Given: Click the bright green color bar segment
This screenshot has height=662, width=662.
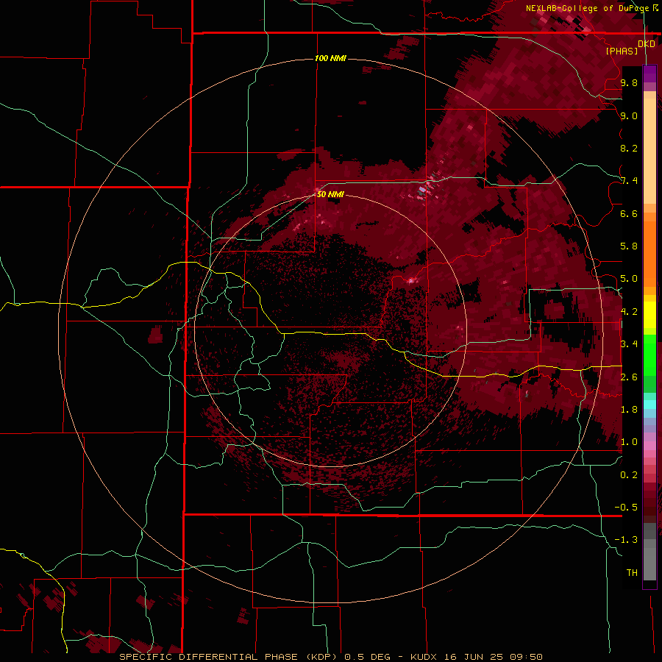Looking at the screenshot, I should (x=649, y=355).
